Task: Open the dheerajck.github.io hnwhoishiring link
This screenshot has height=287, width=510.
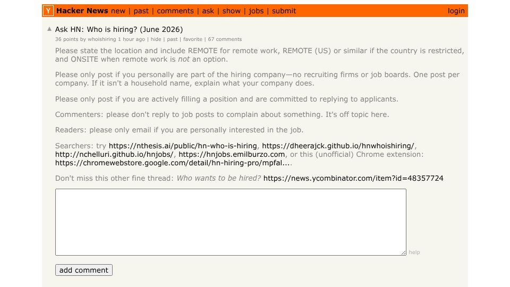Action: coord(338,146)
